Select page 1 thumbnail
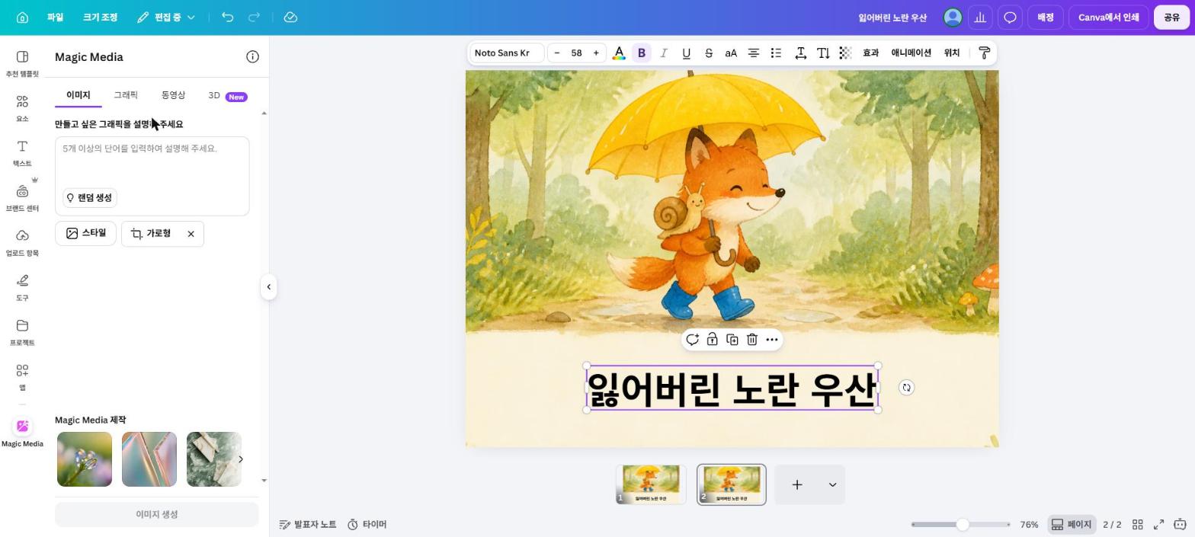The width and height of the screenshot is (1195, 537). [651, 484]
